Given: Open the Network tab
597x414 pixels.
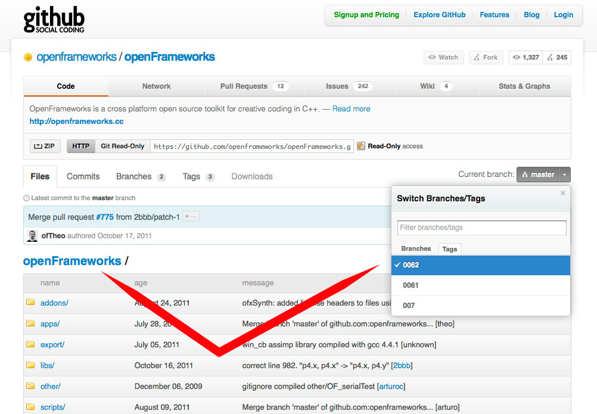Looking at the screenshot, I should (156, 86).
